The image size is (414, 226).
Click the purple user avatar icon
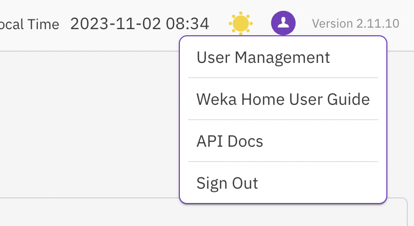click(283, 24)
